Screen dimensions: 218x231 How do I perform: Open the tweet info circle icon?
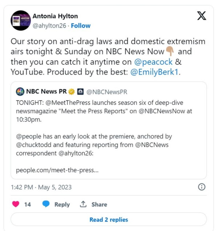pos(202,187)
